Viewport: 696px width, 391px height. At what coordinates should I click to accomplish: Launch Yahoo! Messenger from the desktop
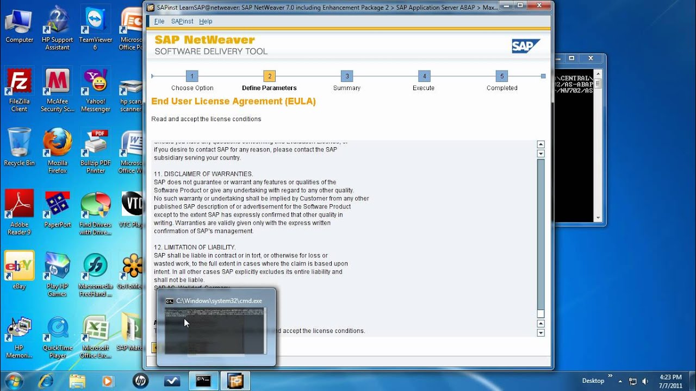tap(95, 90)
